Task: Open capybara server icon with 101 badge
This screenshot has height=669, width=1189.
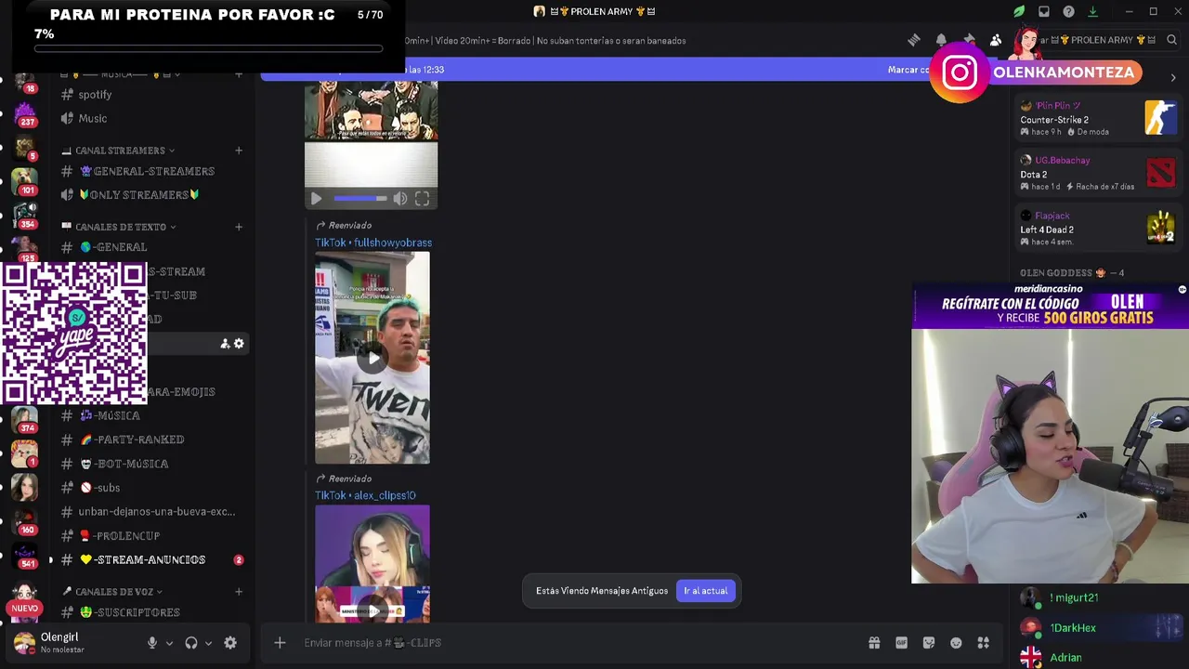Action: [24, 180]
